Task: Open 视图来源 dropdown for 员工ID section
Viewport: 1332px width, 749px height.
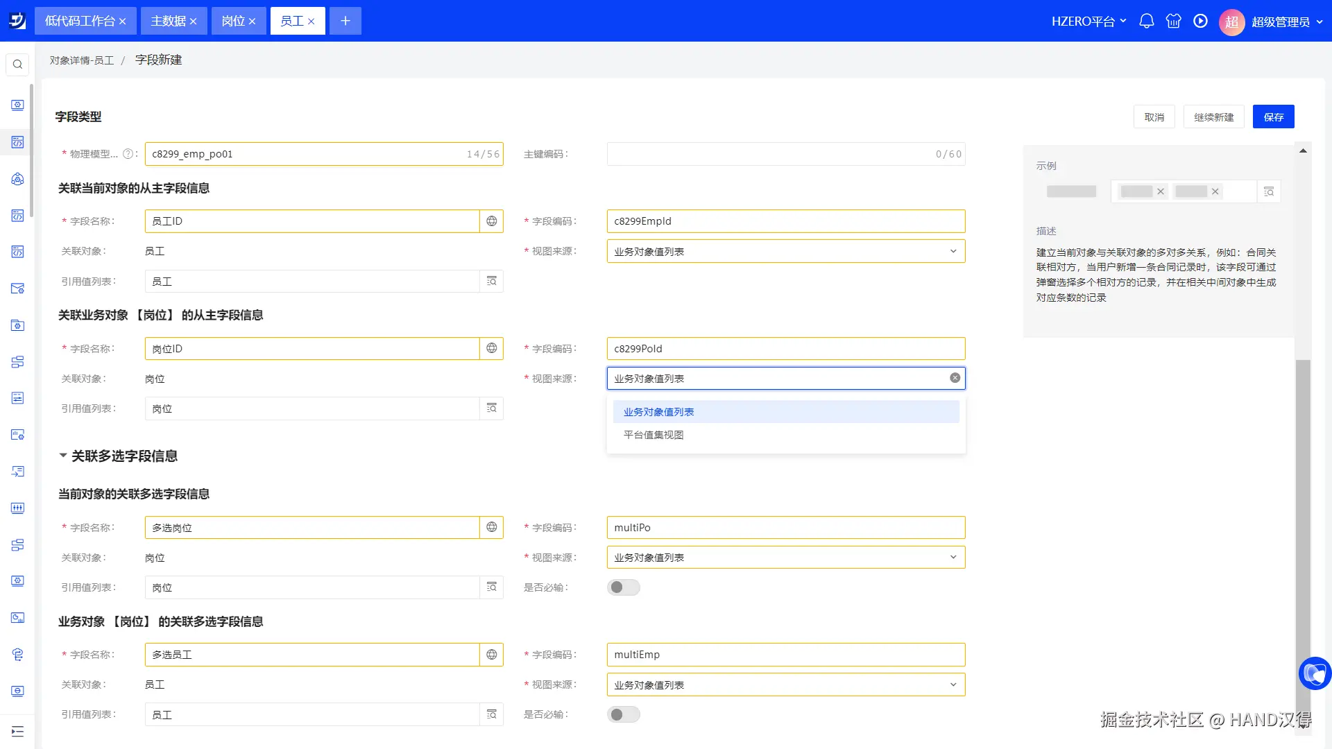Action: [x=785, y=251]
